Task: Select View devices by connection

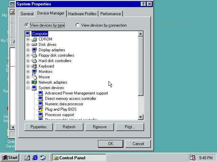Action: pos(101,25)
